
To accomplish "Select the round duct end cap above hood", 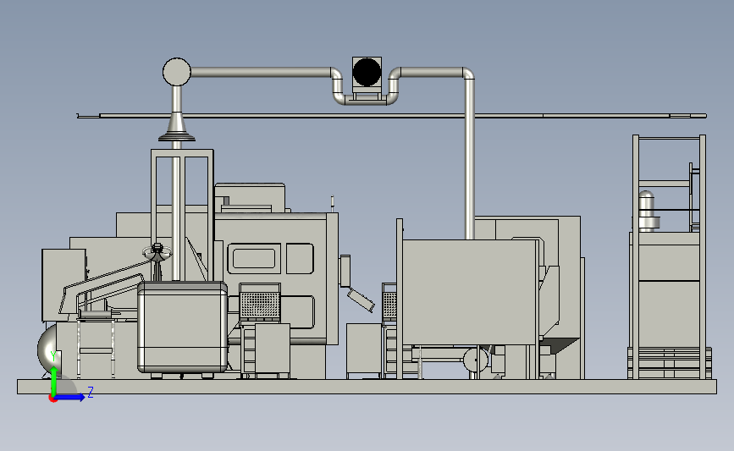I will [177, 72].
